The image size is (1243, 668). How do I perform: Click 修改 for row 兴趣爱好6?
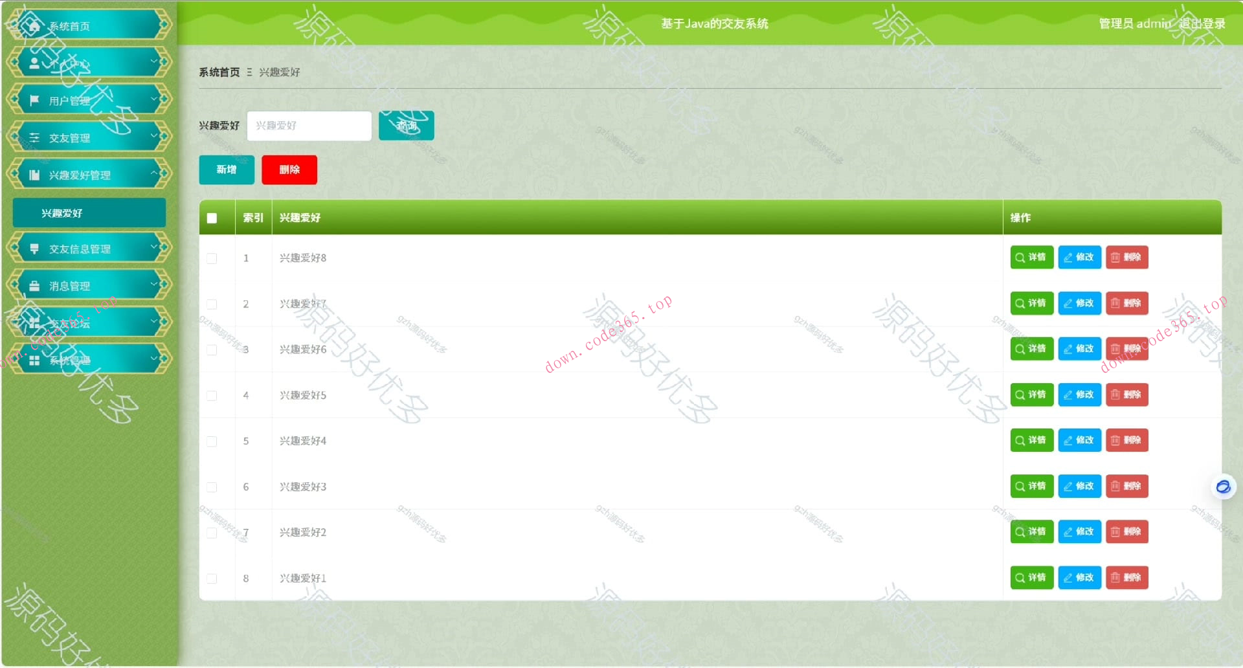(x=1080, y=349)
